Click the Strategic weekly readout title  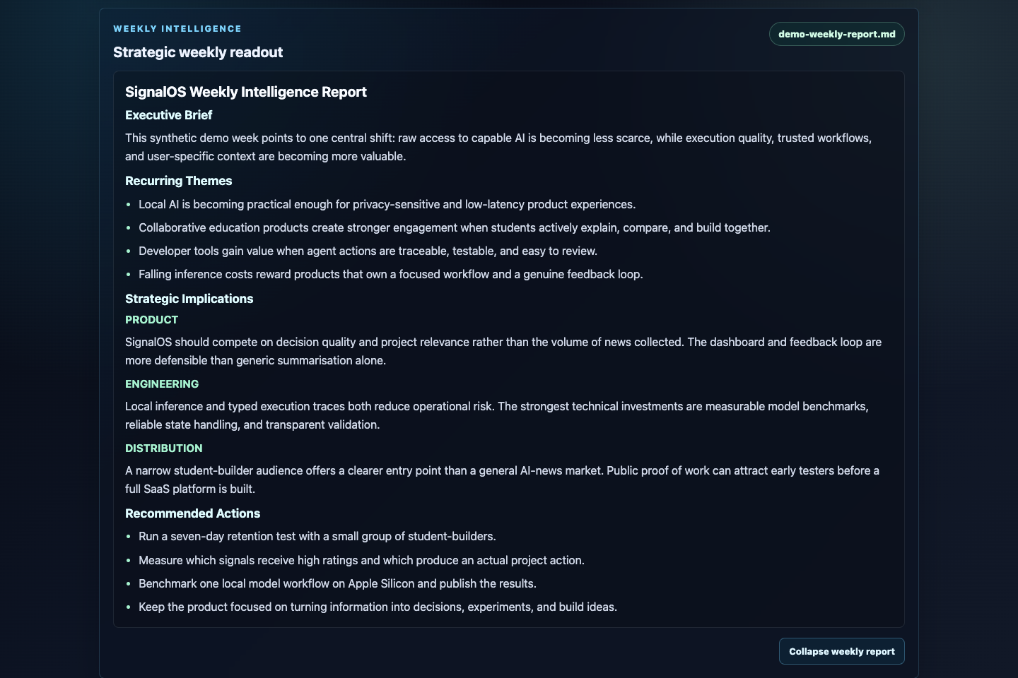point(198,52)
